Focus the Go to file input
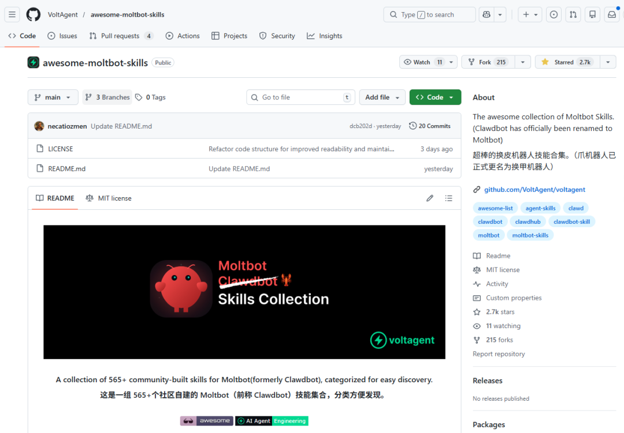Screen dimensions: 624x433 [x=300, y=97]
